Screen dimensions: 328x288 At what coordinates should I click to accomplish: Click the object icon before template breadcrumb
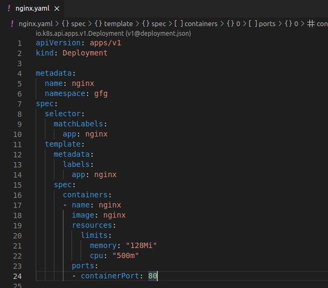(x=99, y=24)
